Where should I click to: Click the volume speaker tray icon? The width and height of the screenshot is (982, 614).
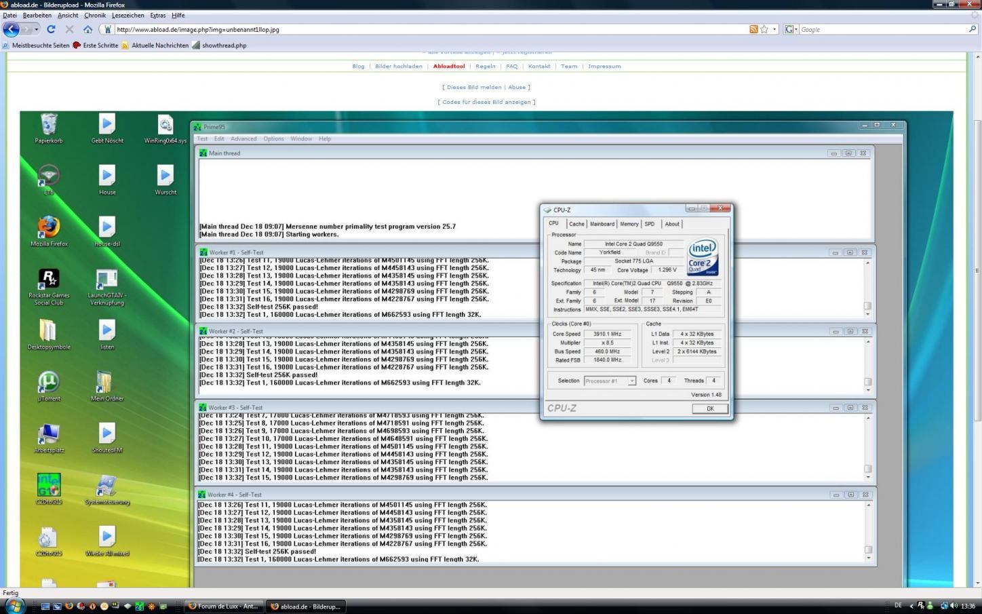954,606
